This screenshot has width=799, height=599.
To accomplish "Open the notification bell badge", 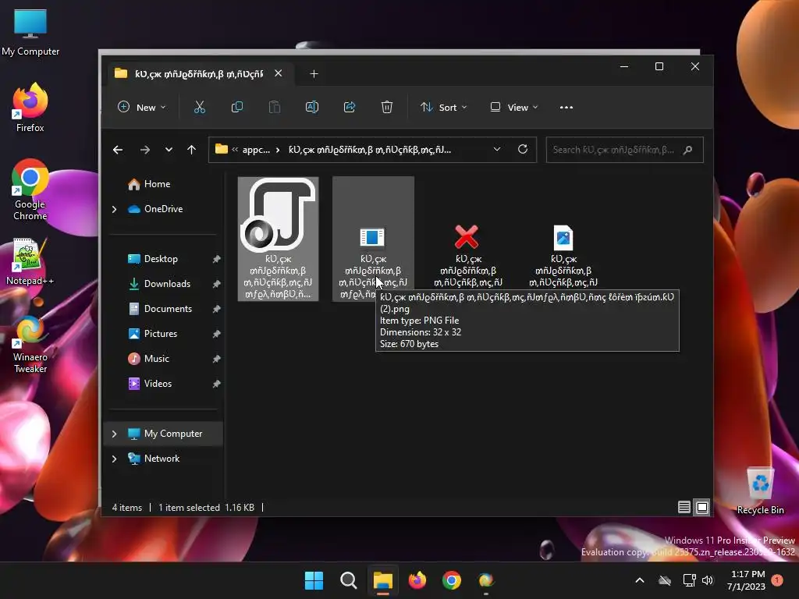I will click(x=777, y=580).
